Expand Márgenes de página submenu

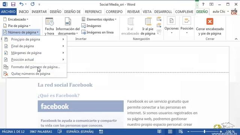pos(34,53)
